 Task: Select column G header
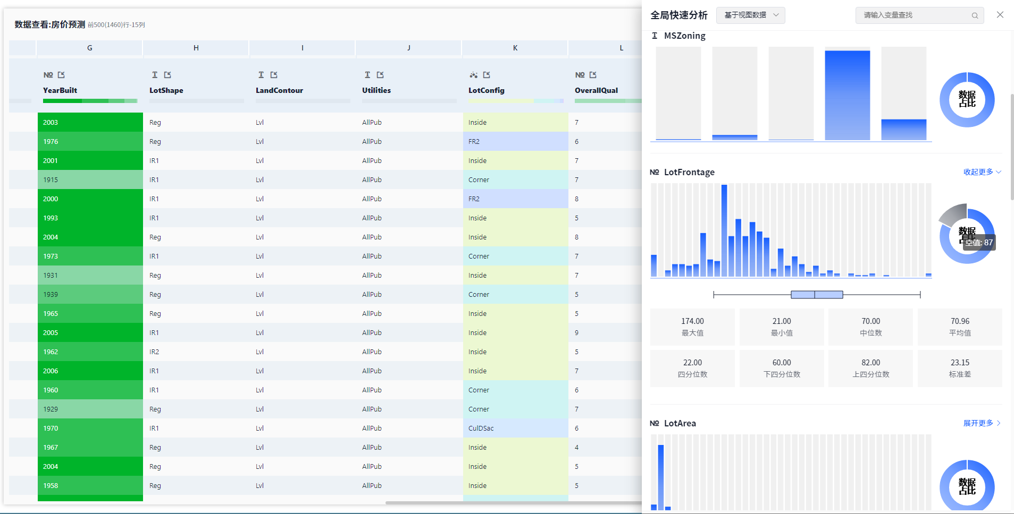89,48
